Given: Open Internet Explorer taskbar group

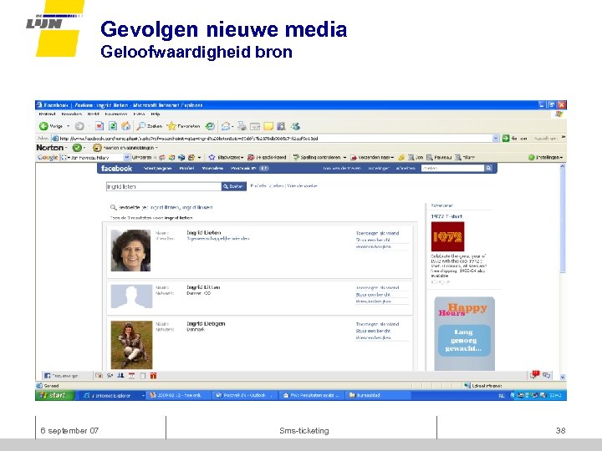Looking at the screenshot, I should coord(113,395).
